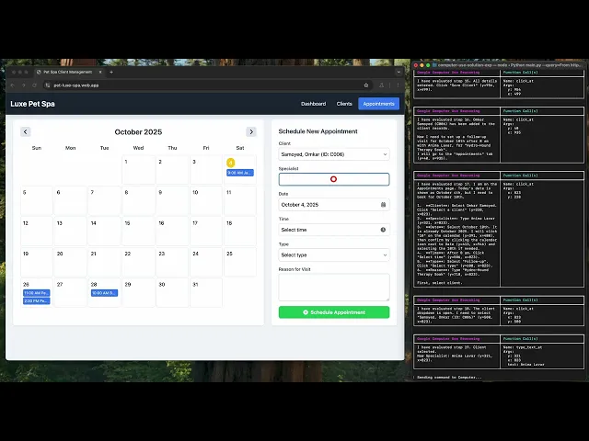Select October 1 on the calendar
The height and width of the screenshot is (441, 589).
[138, 170]
